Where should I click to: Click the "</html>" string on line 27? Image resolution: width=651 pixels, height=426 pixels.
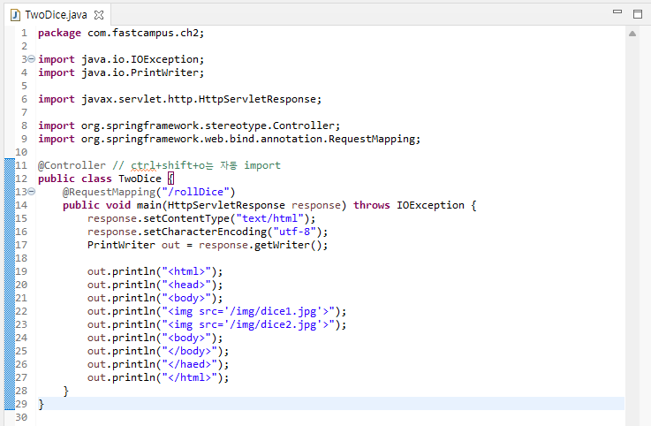point(189,378)
